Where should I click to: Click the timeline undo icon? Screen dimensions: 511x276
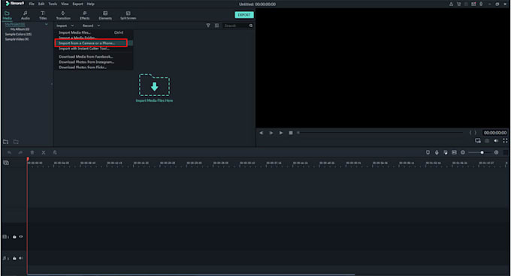pyautogui.click(x=9, y=152)
